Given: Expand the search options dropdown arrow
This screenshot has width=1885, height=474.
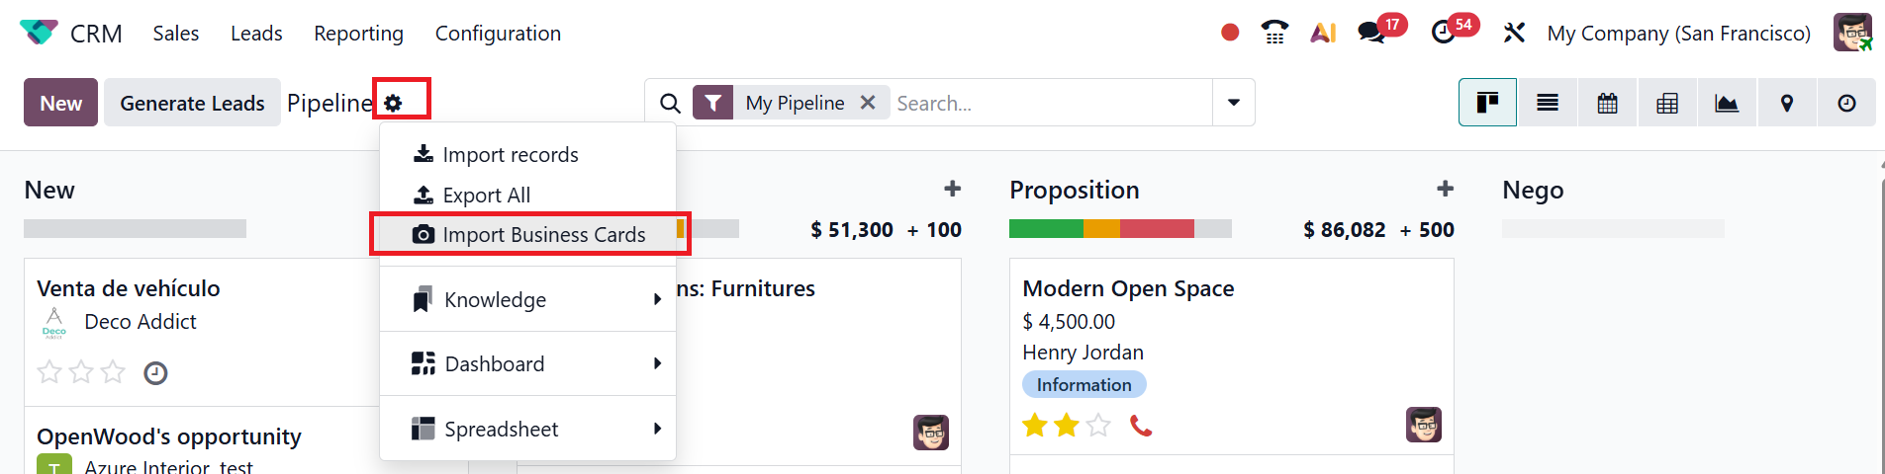Looking at the screenshot, I should [x=1234, y=103].
